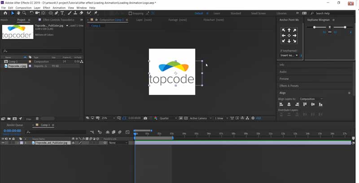Select the Puppet Pin tool
Viewport: 359px width, 183px height.
(96, 13)
